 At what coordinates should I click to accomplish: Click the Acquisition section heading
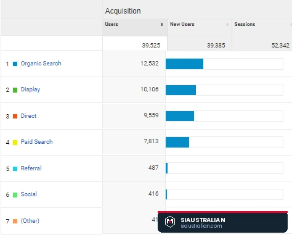point(123,11)
